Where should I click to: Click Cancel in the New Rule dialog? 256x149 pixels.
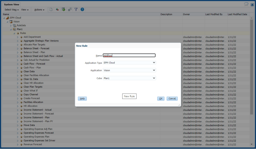pyautogui.click(x=172, y=98)
